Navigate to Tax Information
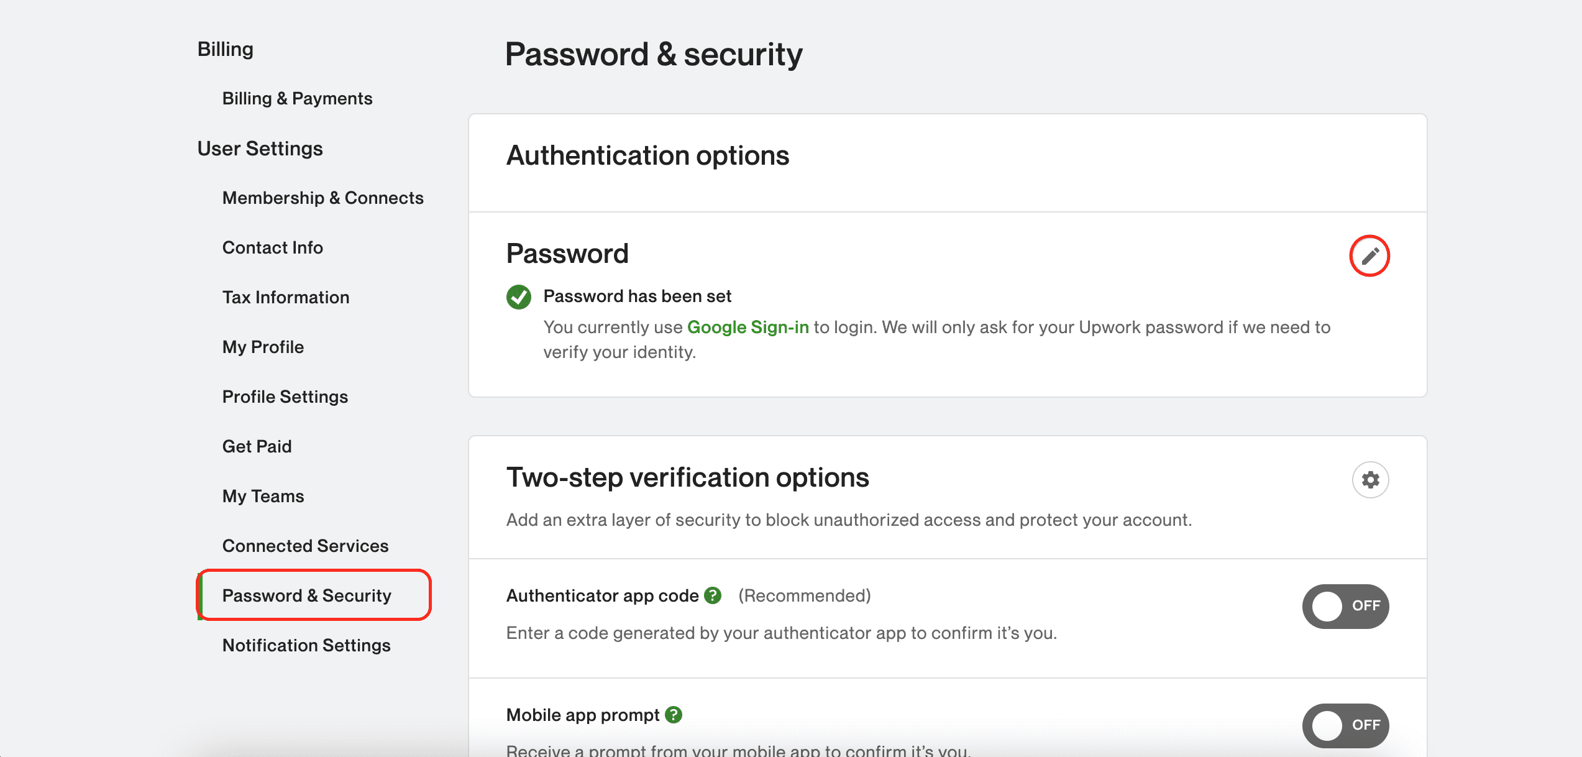Screen dimensions: 1582x757 (x=286, y=297)
